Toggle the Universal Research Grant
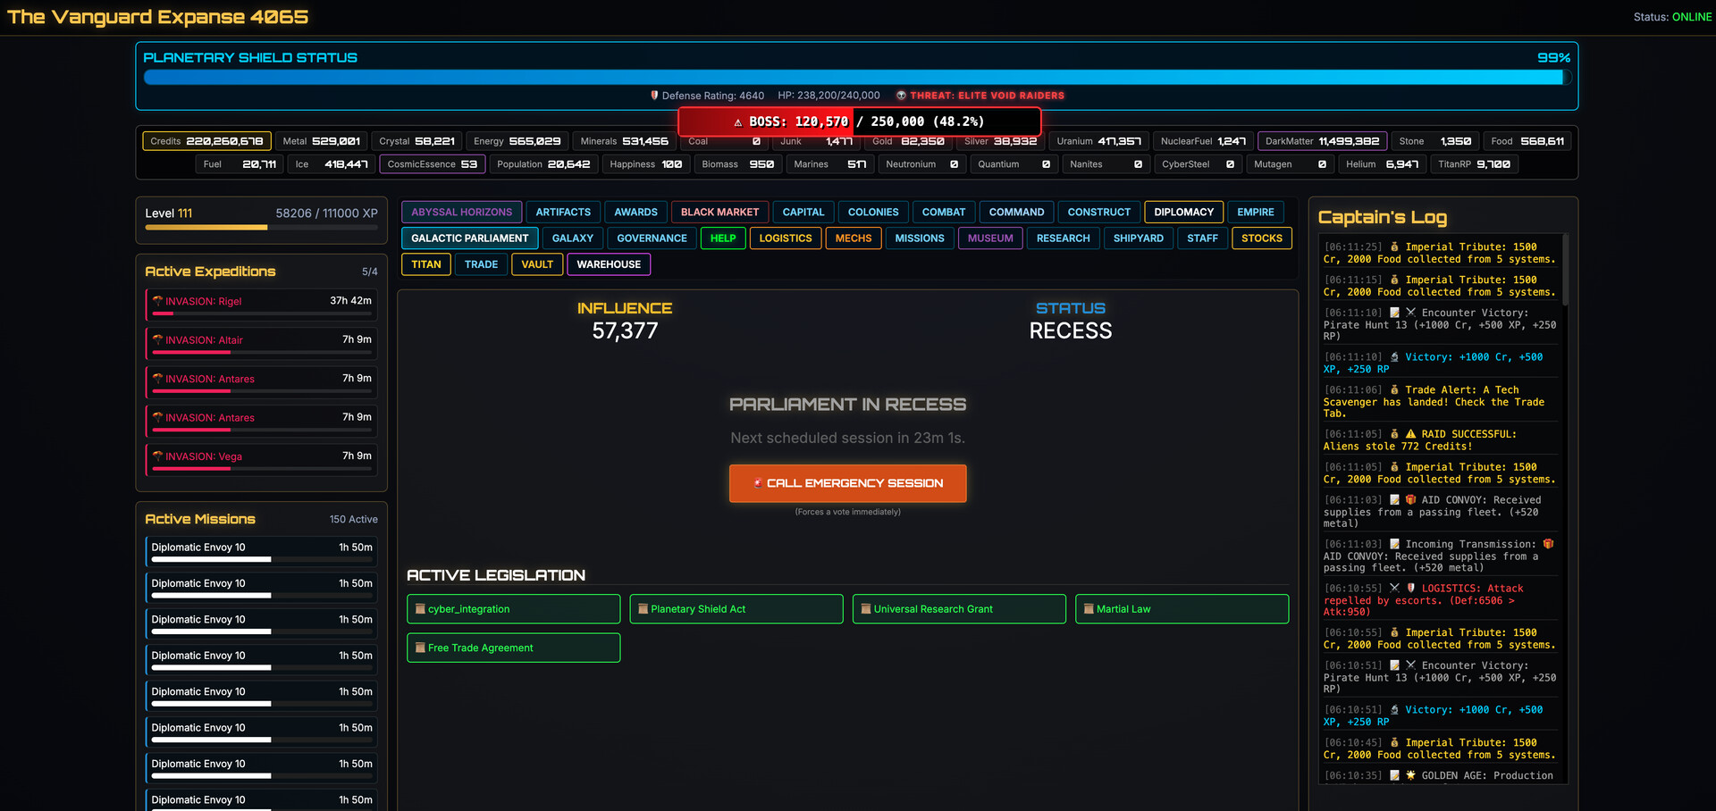Image resolution: width=1716 pixels, height=811 pixels. pos(958,608)
